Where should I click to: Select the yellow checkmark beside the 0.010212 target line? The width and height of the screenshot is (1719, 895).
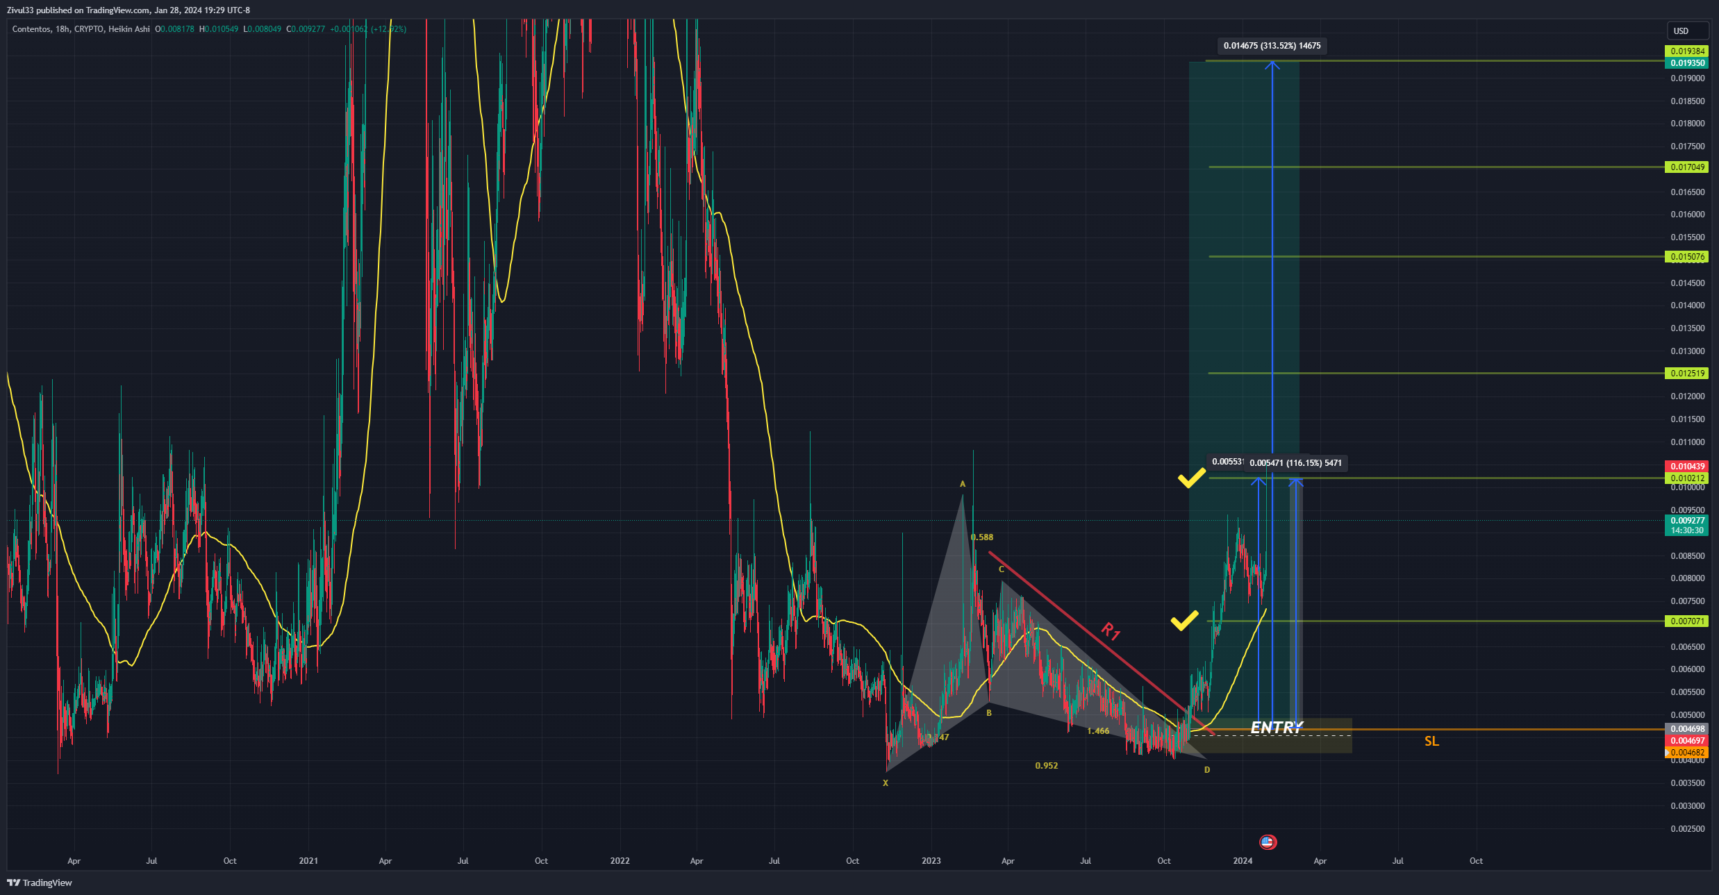tap(1191, 478)
